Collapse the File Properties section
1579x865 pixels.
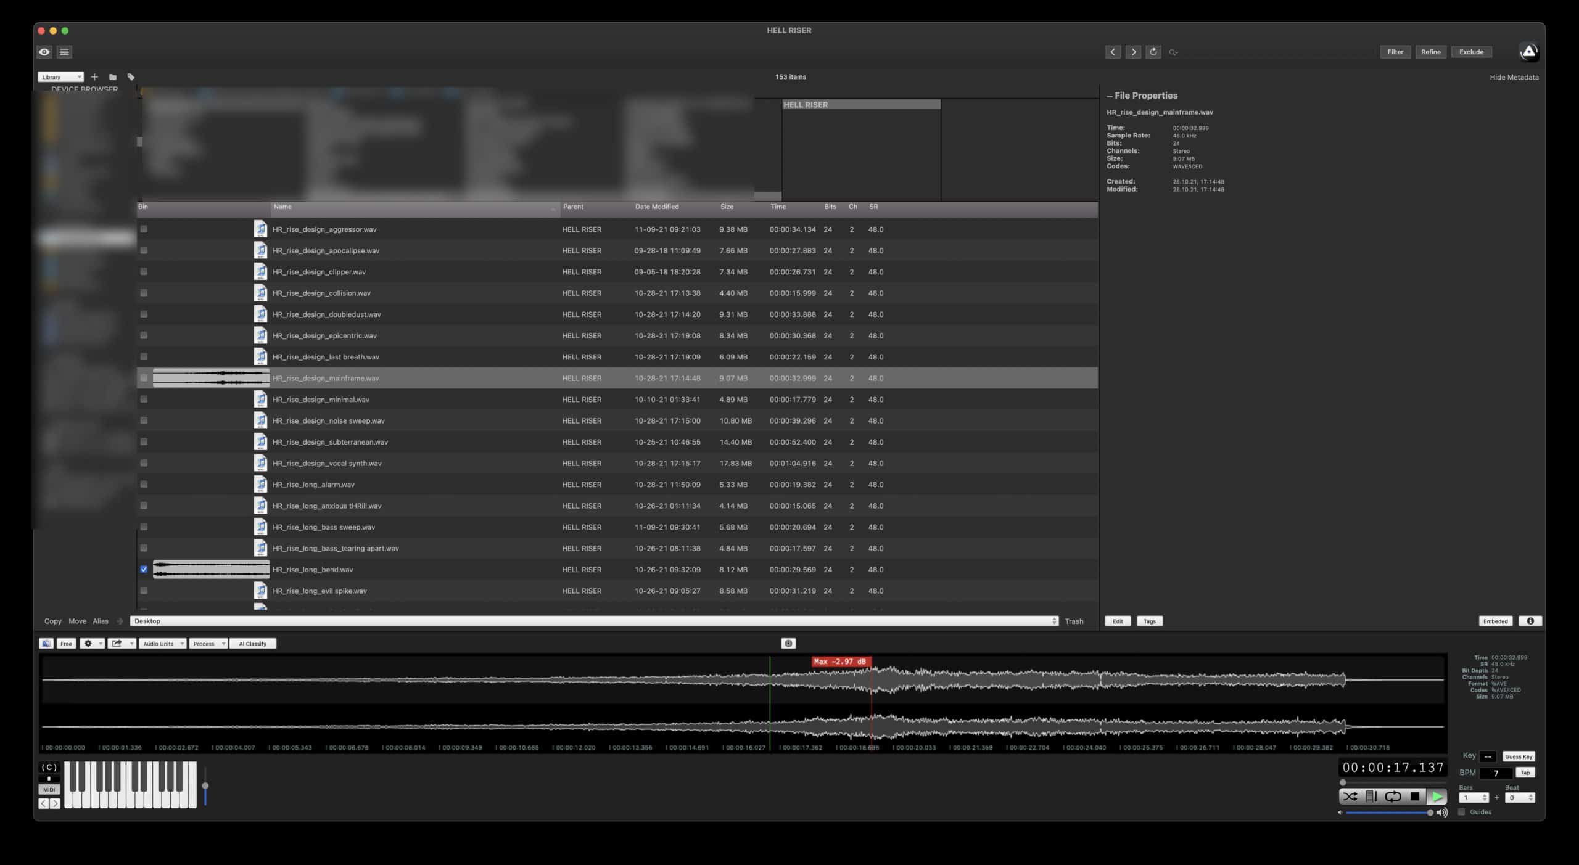click(1110, 96)
